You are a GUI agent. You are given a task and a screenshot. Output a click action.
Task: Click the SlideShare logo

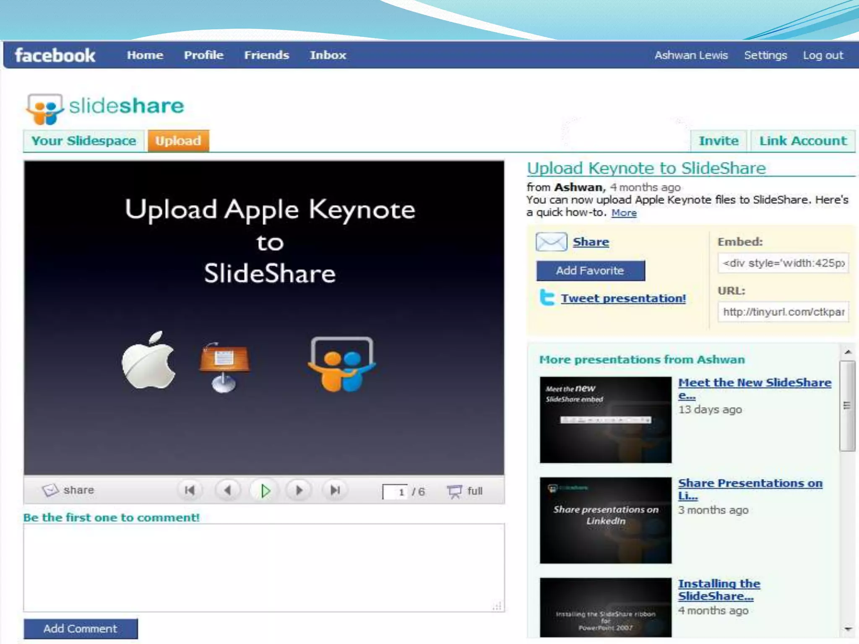click(105, 108)
